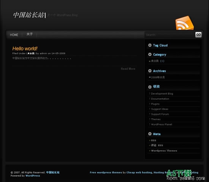This screenshot has height=182, width=209.
Task: Click the Category heading
Action: coord(160,55)
